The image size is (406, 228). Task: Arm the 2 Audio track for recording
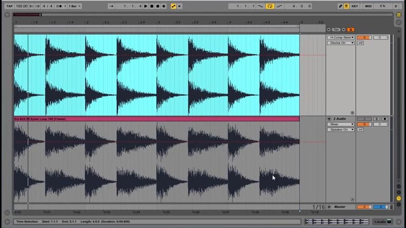point(385,119)
